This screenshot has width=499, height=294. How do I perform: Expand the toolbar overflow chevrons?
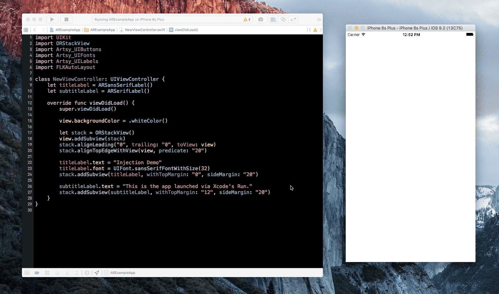tap(319, 19)
